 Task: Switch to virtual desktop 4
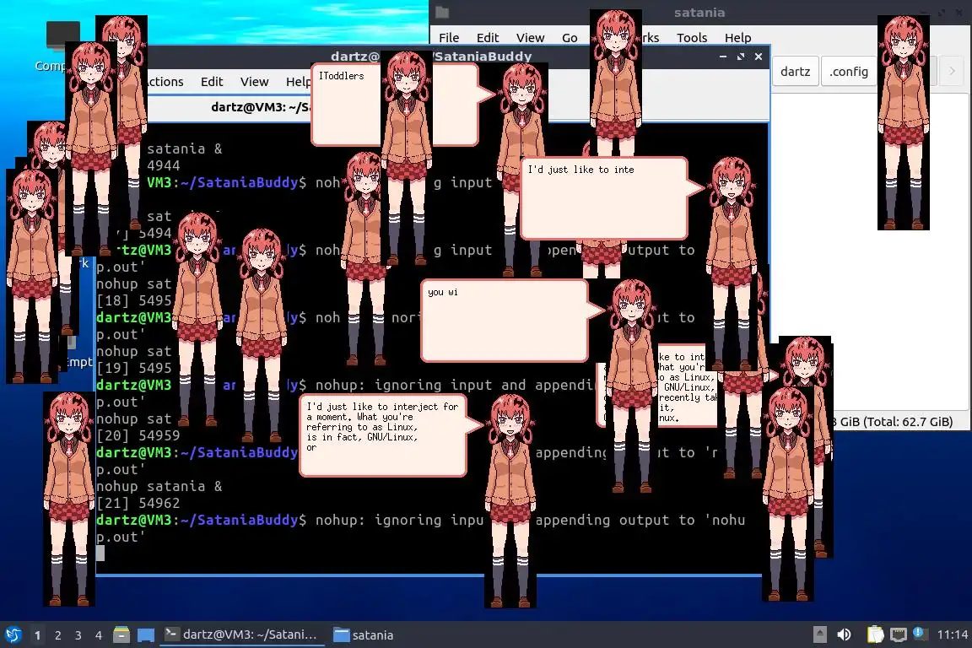pos(99,635)
